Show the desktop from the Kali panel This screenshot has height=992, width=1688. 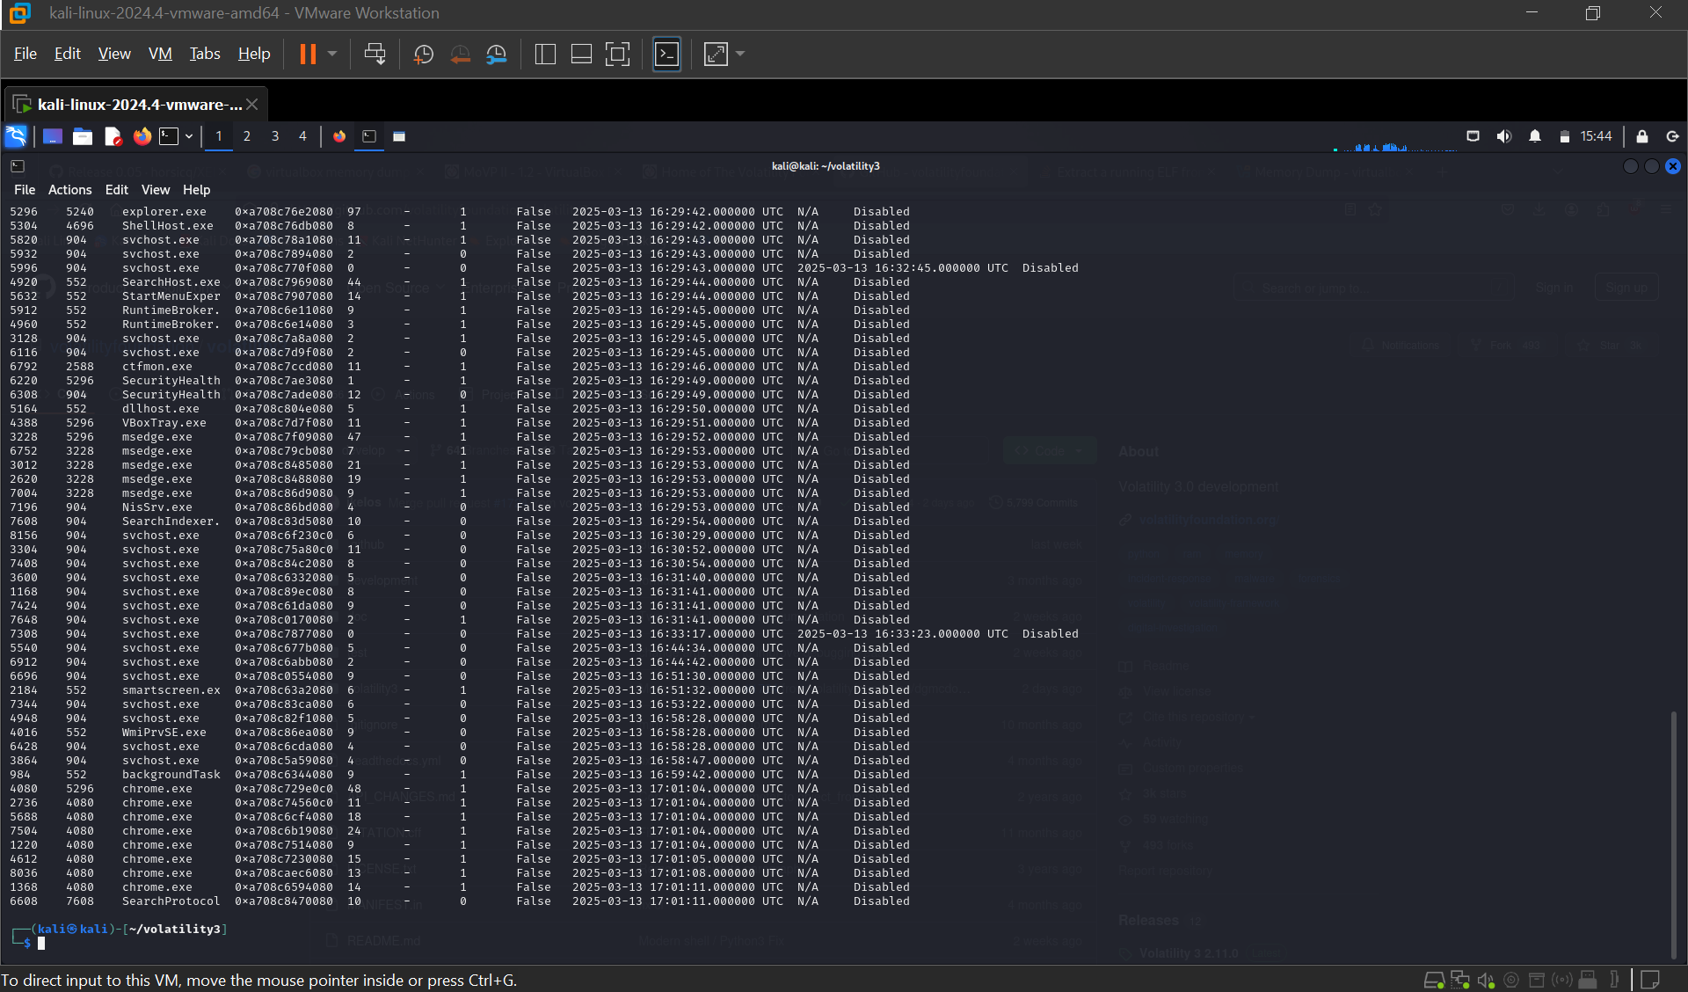(53, 136)
